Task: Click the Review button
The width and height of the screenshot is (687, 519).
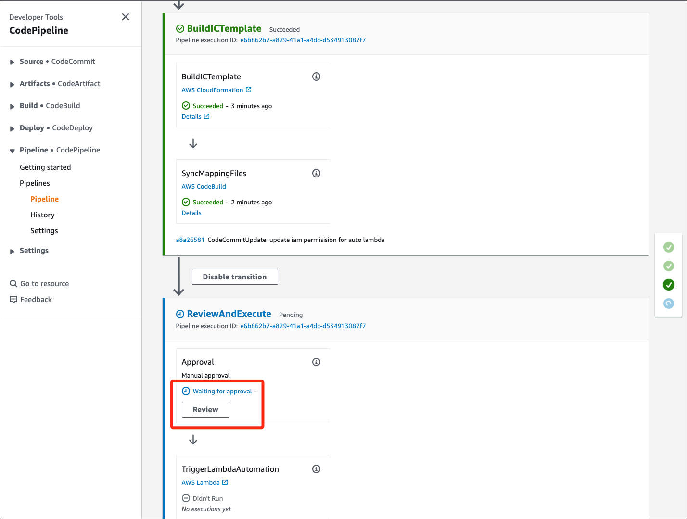Action: point(205,410)
